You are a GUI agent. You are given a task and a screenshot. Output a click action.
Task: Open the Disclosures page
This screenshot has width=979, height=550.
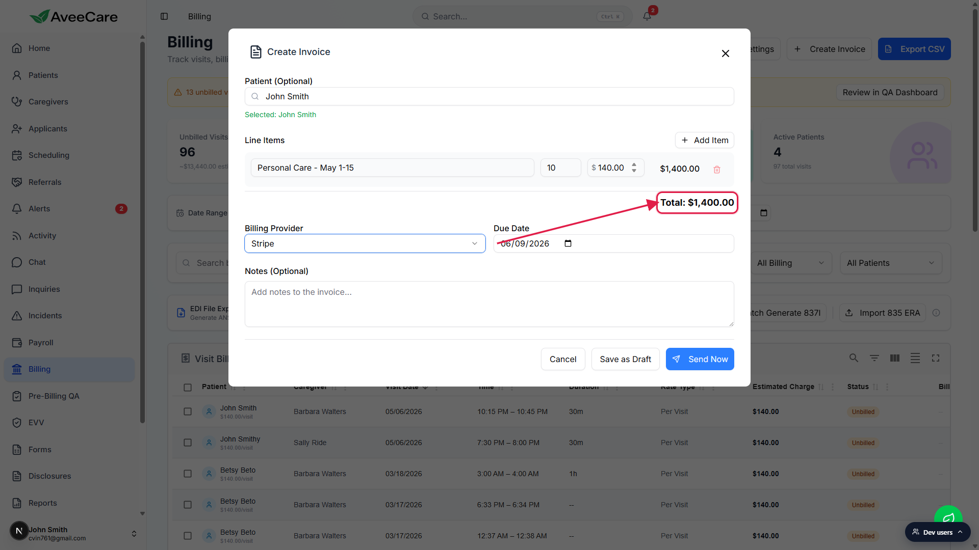[69, 476]
